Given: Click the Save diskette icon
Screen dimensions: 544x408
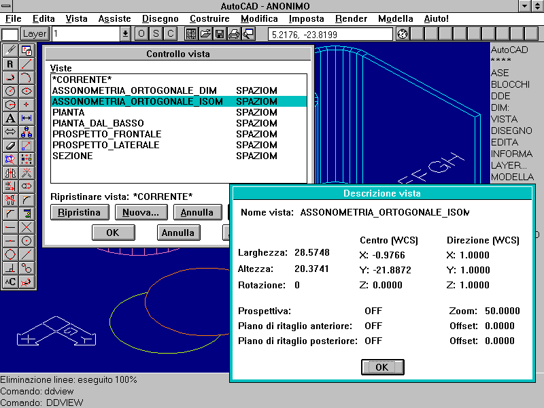Looking at the screenshot, I should point(220,34).
